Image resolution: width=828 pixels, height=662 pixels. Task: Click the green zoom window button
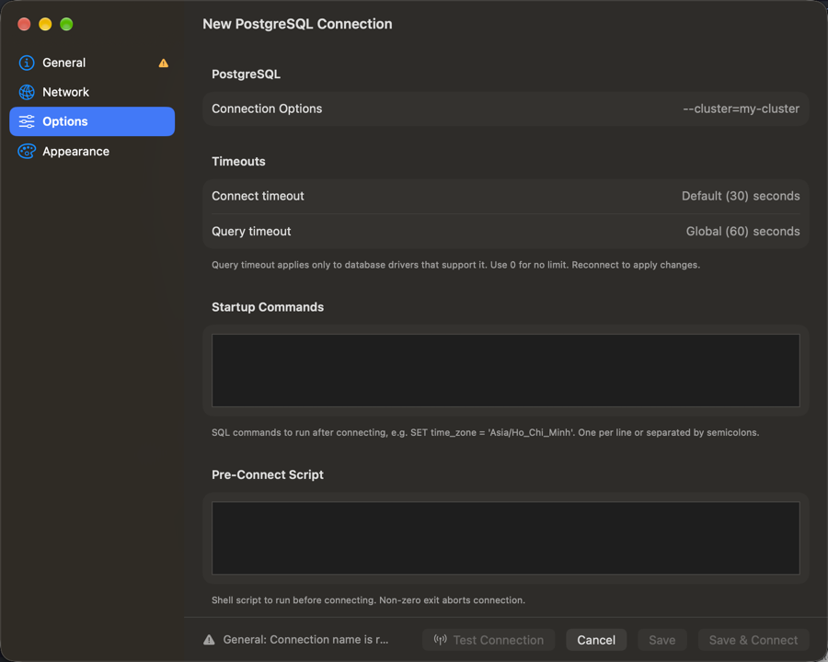(66, 24)
